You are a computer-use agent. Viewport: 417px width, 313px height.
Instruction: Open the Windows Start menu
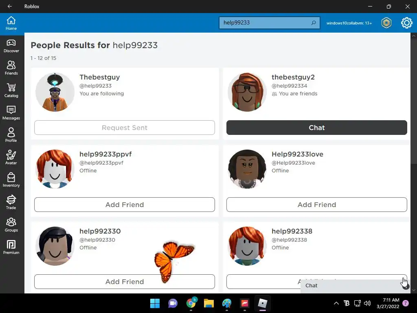[x=155, y=303]
